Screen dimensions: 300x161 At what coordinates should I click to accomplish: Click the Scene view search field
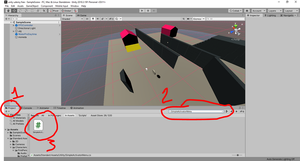click(x=225, y=19)
